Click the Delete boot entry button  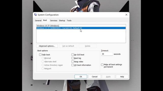[x=88, y=46]
